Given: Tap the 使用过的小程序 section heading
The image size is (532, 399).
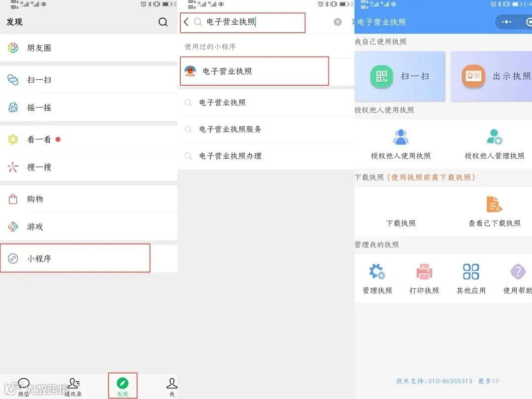Looking at the screenshot, I should (x=210, y=46).
